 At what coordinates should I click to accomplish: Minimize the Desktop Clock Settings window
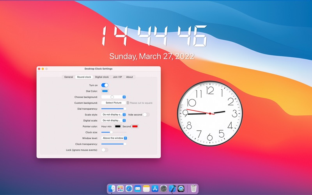coord(43,69)
